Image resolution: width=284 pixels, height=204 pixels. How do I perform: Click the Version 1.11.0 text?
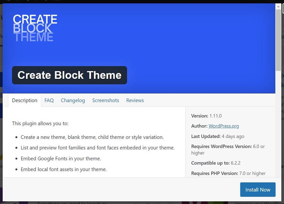(207, 116)
